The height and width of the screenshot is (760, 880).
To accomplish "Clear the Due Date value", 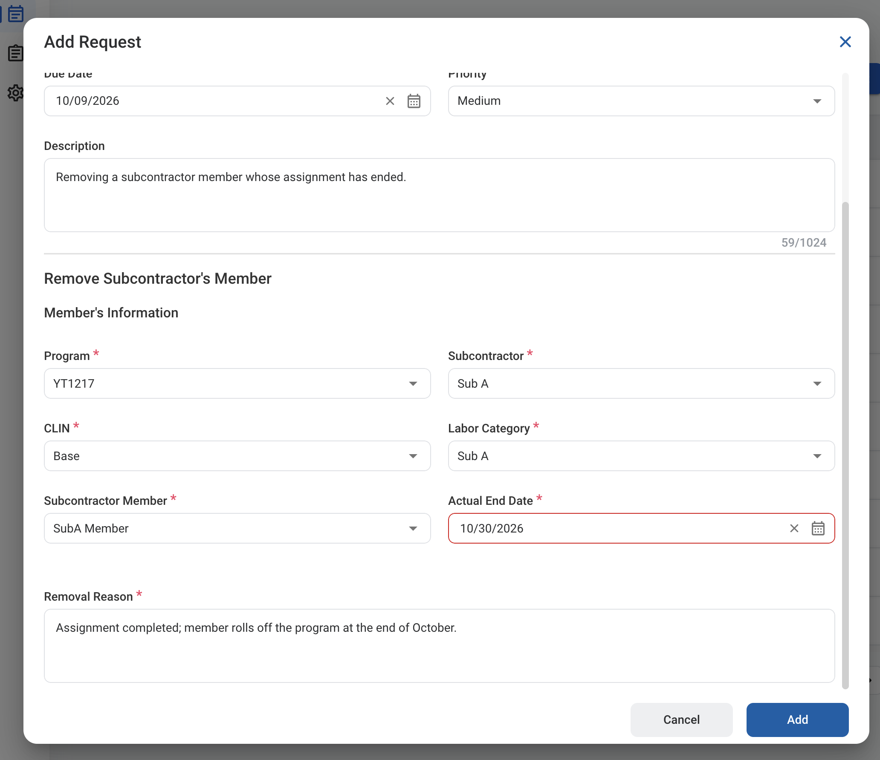I will pos(390,101).
